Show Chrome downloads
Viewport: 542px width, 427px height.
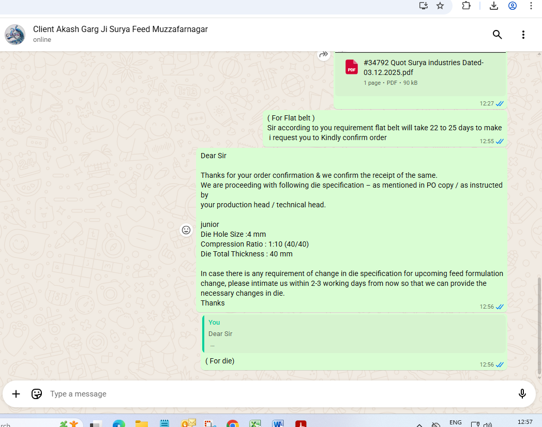[494, 6]
